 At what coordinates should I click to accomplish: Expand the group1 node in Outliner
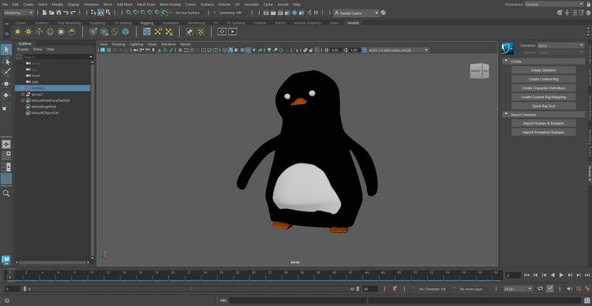pyautogui.click(x=23, y=95)
